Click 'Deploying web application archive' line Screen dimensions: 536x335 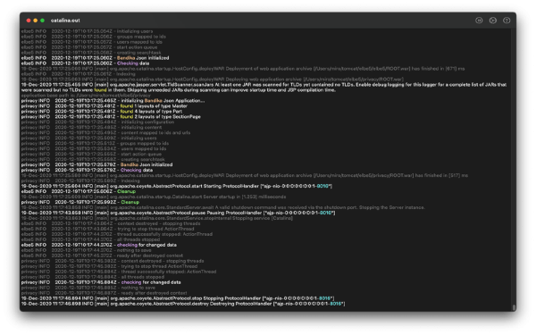[213, 80]
